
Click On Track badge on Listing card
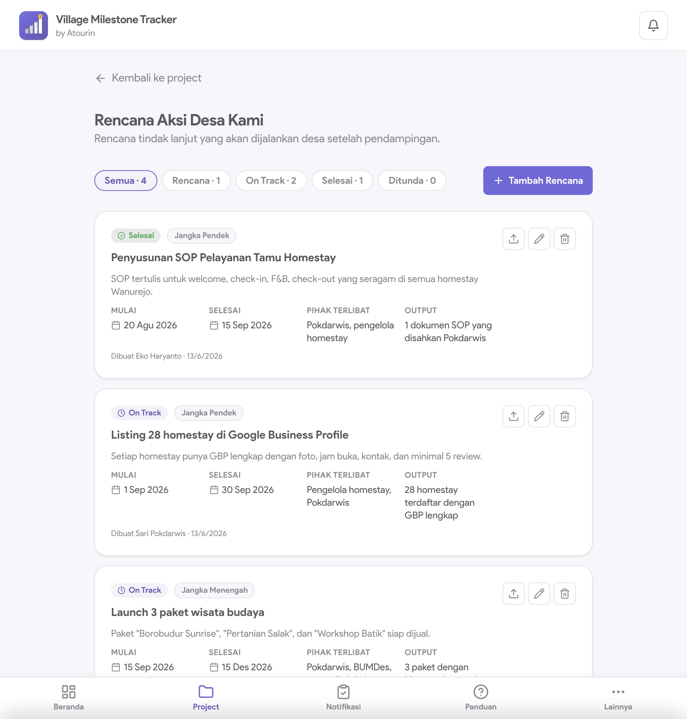pyautogui.click(x=139, y=413)
